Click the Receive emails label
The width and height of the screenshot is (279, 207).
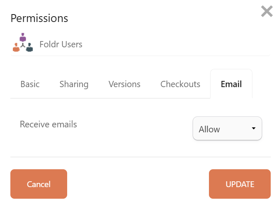click(49, 124)
